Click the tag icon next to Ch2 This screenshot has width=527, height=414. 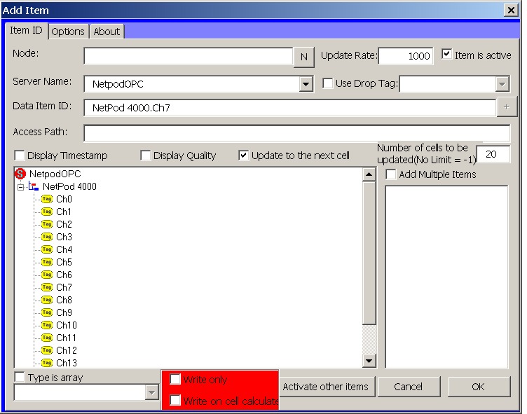[47, 224]
